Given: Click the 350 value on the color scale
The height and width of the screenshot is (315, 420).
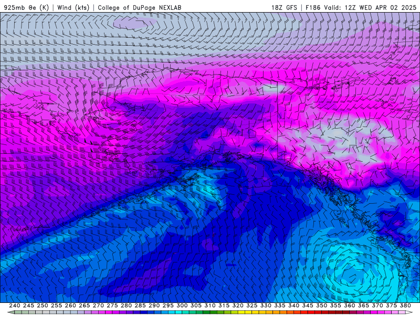Looking at the screenshot, I should click(321, 306).
